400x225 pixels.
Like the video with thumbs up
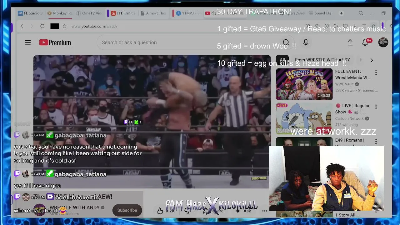[x=160, y=211]
